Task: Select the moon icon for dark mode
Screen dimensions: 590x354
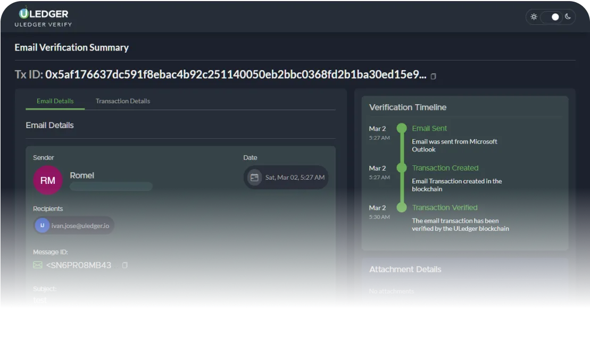Action: click(568, 16)
